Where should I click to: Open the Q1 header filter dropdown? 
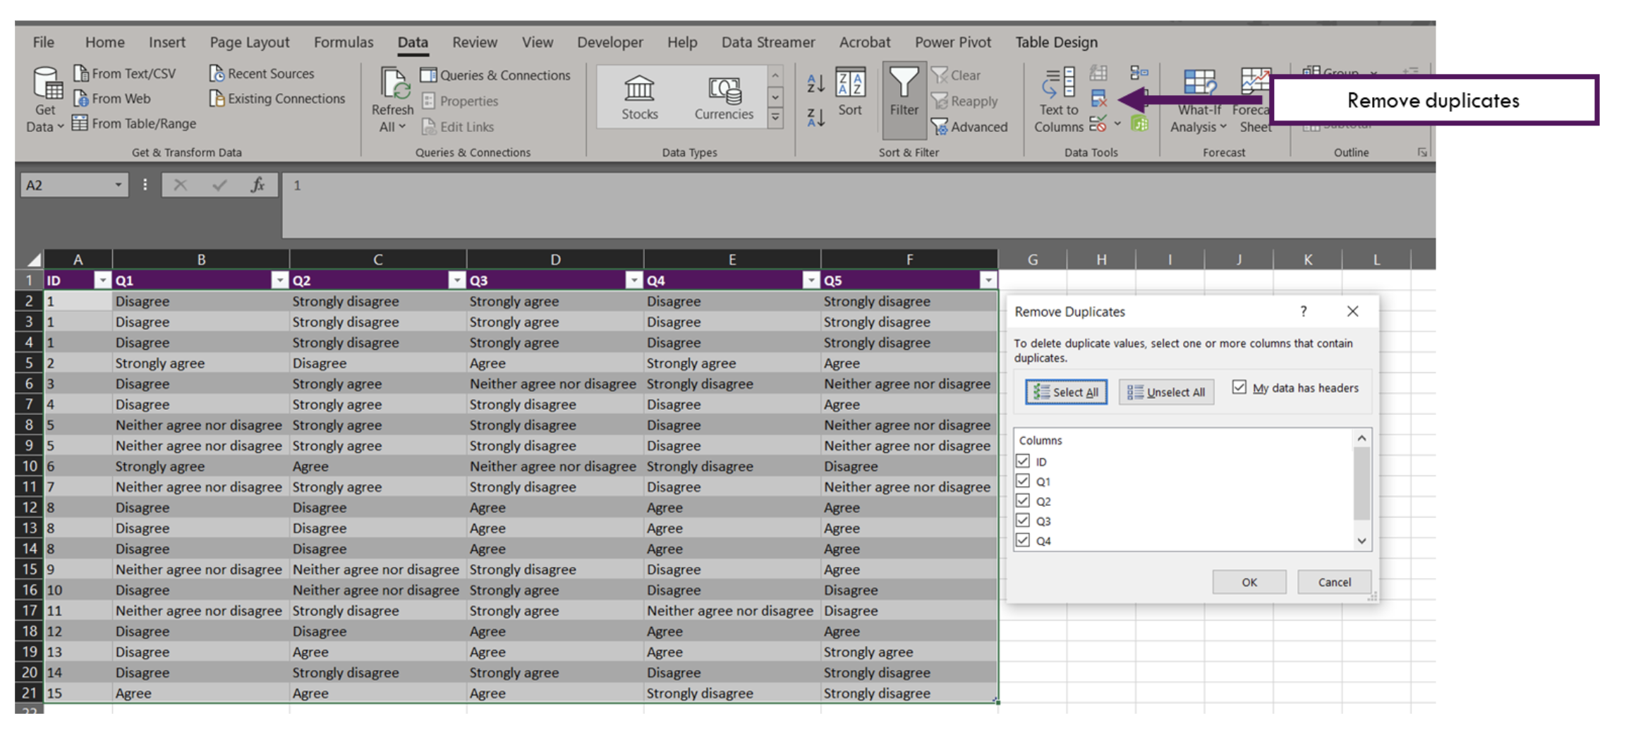point(279,280)
